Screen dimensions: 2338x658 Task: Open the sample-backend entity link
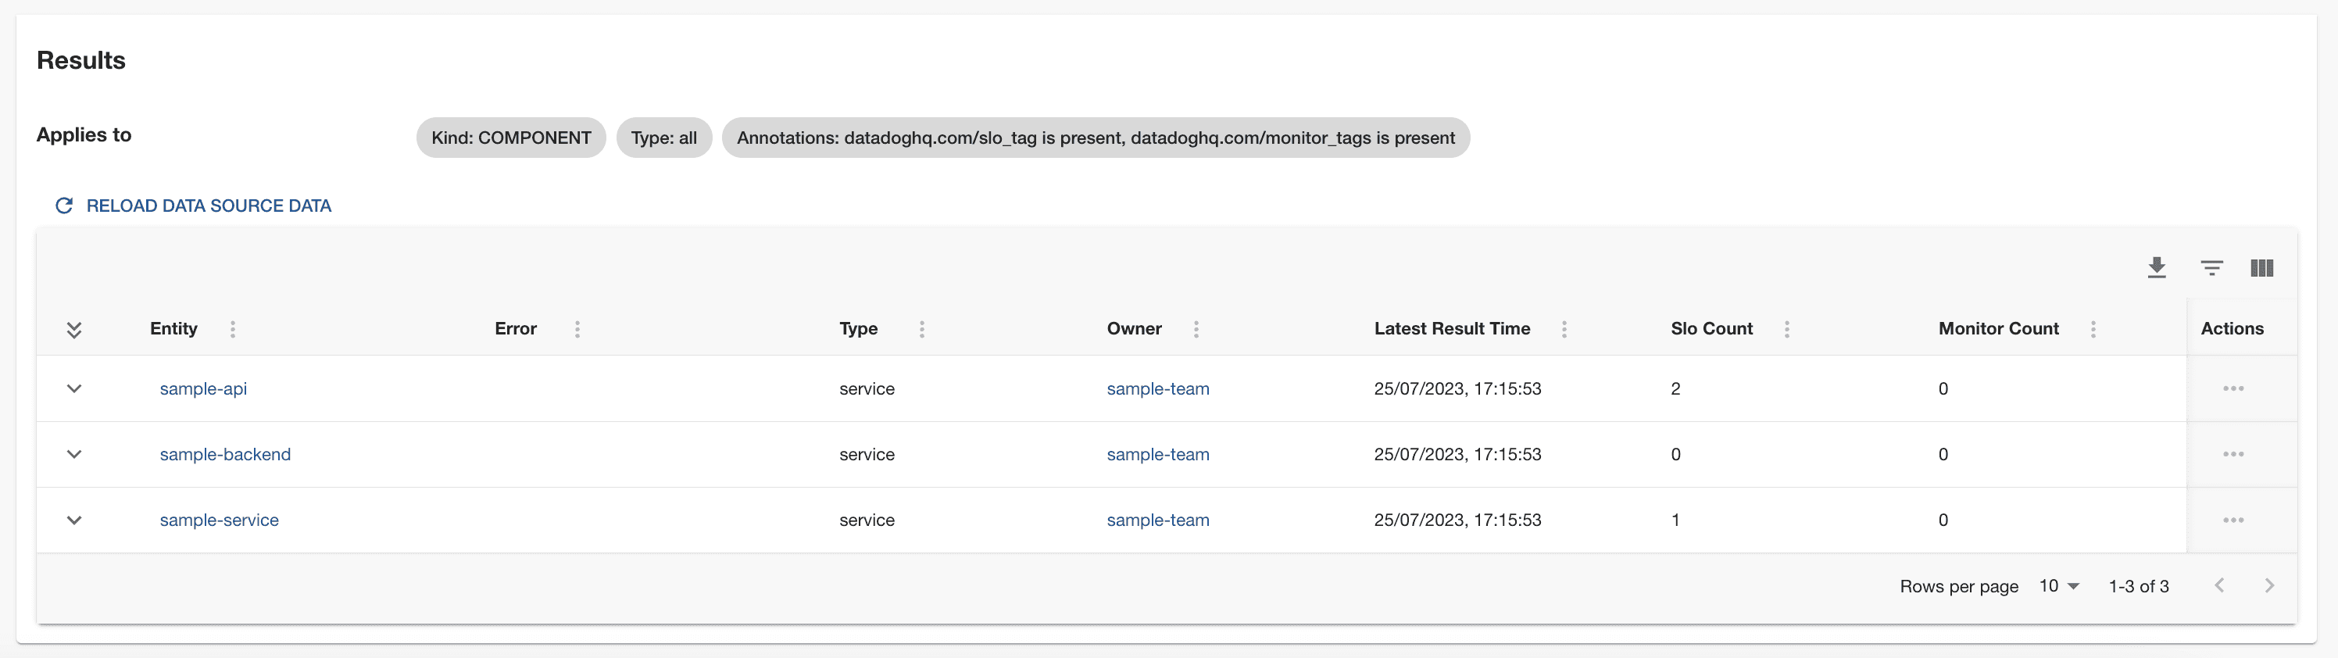225,454
